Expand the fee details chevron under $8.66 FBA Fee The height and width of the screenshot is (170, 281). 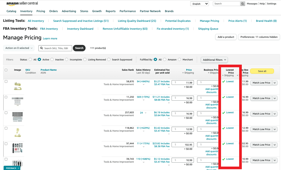[x=169, y=103]
